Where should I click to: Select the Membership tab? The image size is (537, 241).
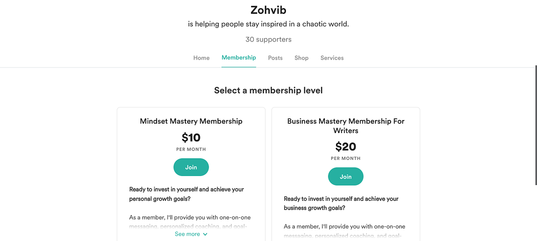click(x=239, y=57)
